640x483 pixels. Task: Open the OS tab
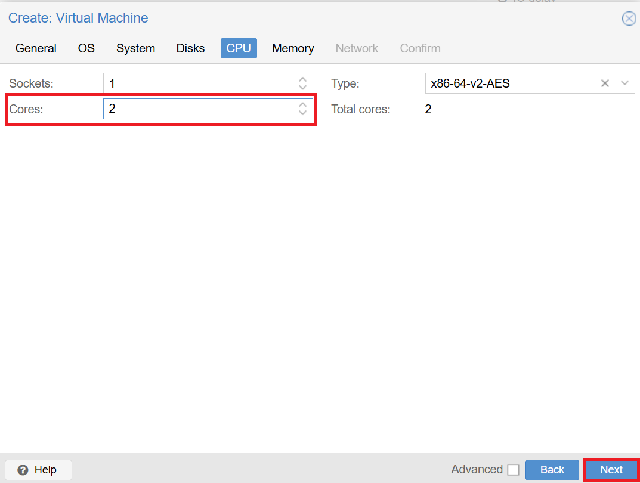point(86,48)
